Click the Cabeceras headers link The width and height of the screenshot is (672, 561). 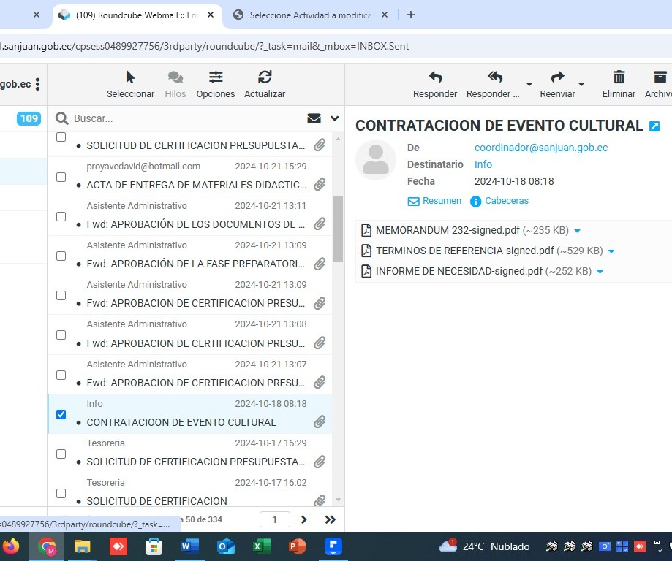click(x=506, y=201)
